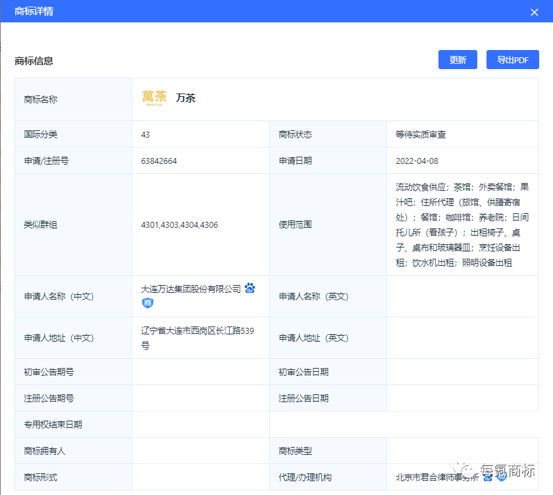Screen dimensions: 553x495
Task: Click the 初审公告期号 label
Action: pos(49,372)
